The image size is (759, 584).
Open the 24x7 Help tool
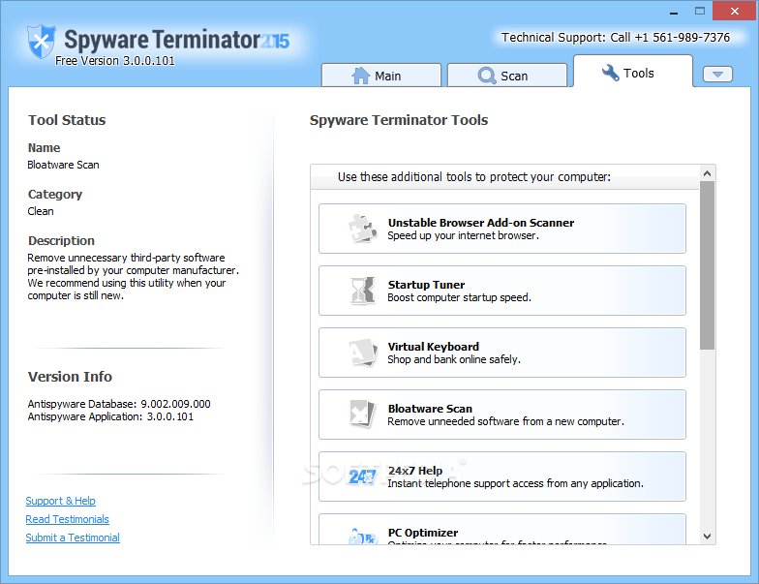click(x=501, y=476)
